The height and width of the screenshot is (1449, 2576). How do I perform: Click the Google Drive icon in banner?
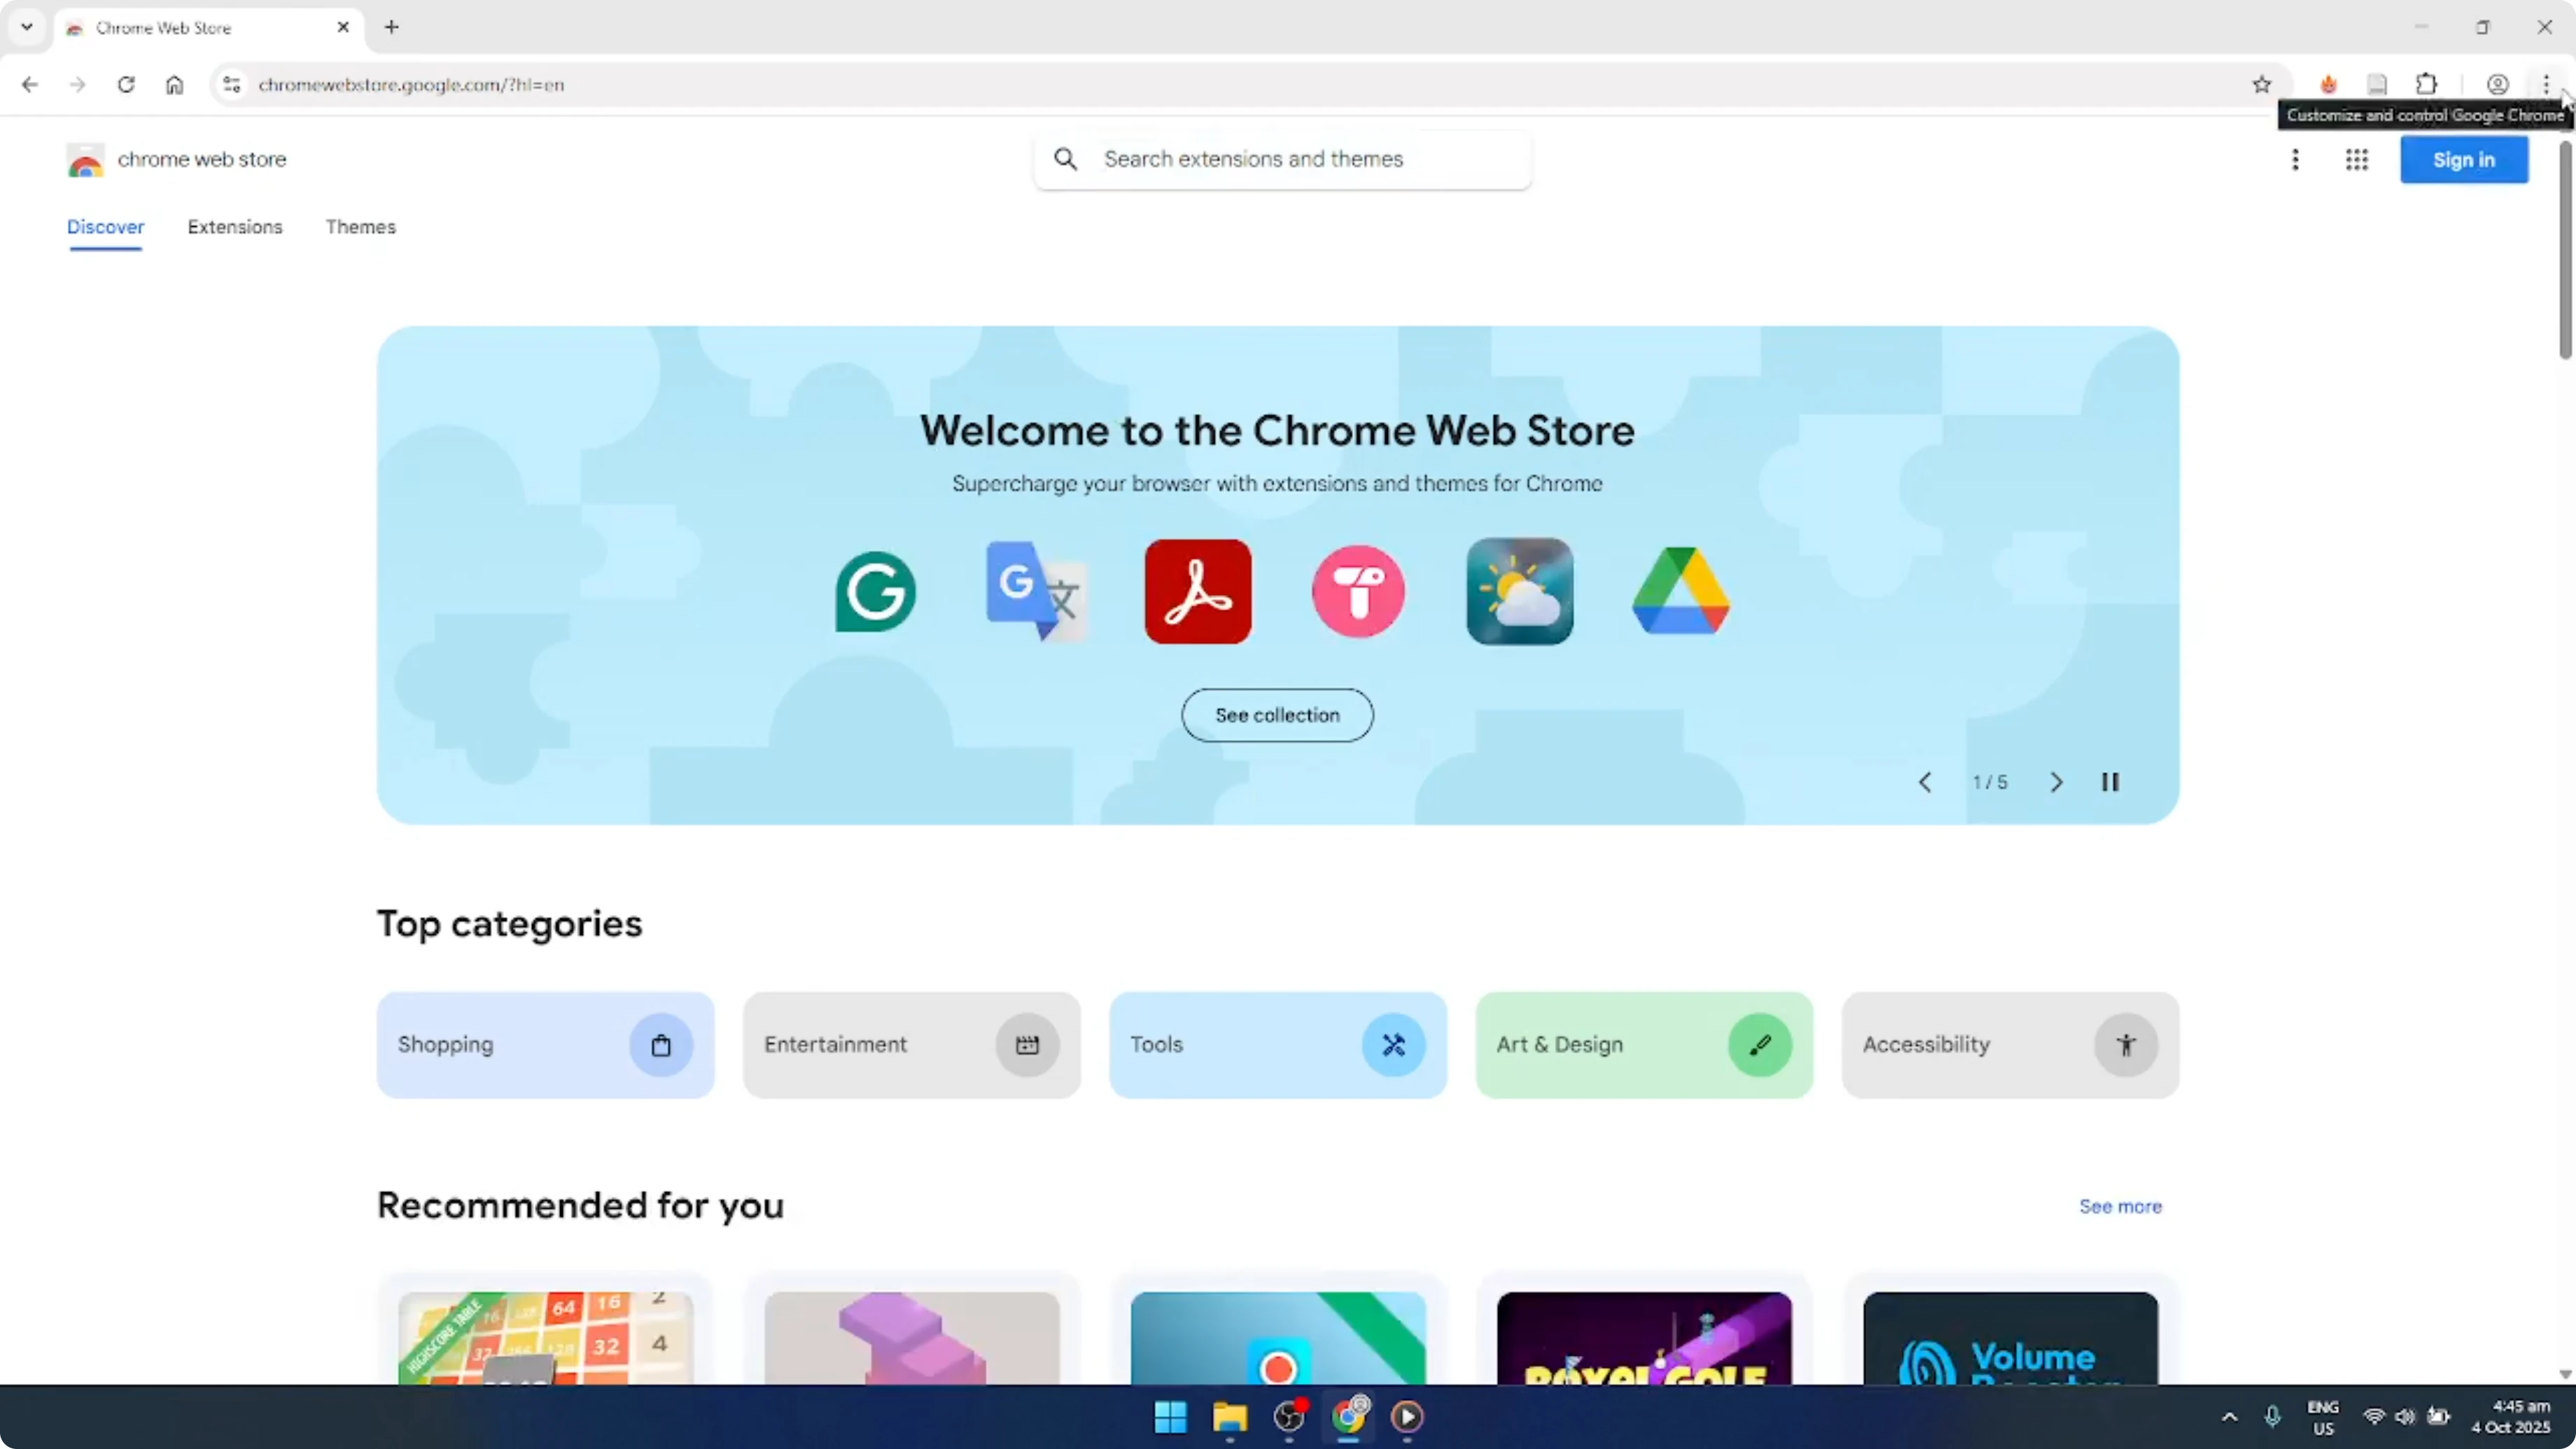pyautogui.click(x=1681, y=592)
